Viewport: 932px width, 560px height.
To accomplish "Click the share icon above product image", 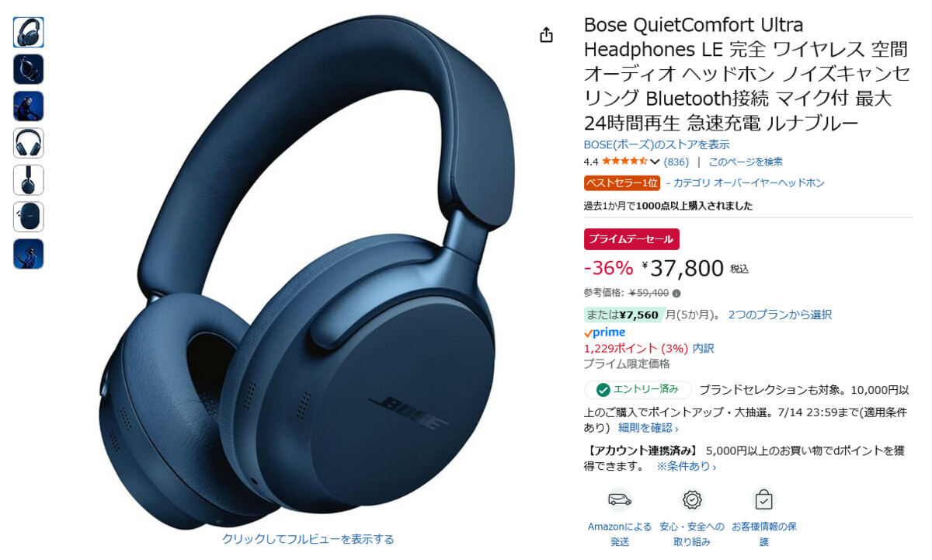I will tap(546, 35).
